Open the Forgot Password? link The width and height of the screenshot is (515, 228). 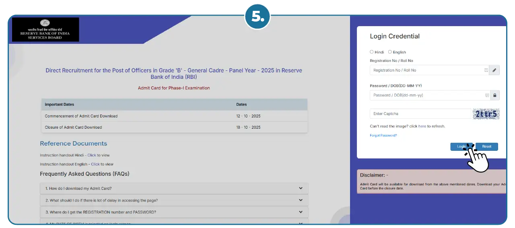pyautogui.click(x=383, y=136)
